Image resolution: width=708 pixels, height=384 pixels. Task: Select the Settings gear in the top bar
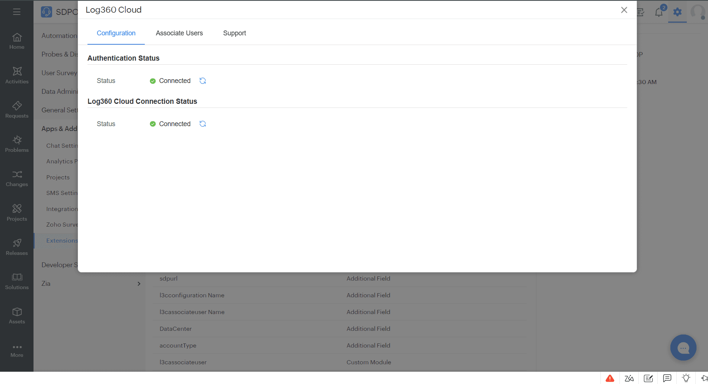[677, 12]
